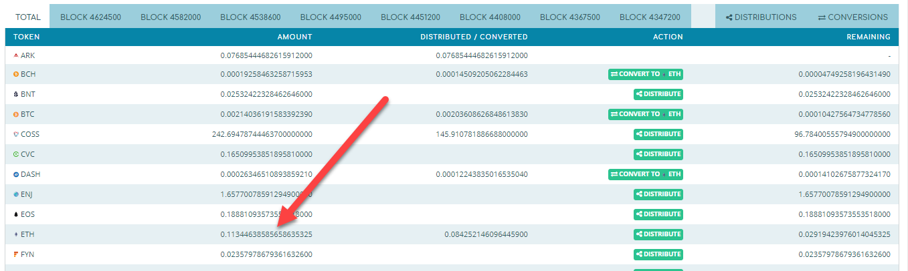
Task: Click the AMOUNT column header
Action: click(295, 37)
